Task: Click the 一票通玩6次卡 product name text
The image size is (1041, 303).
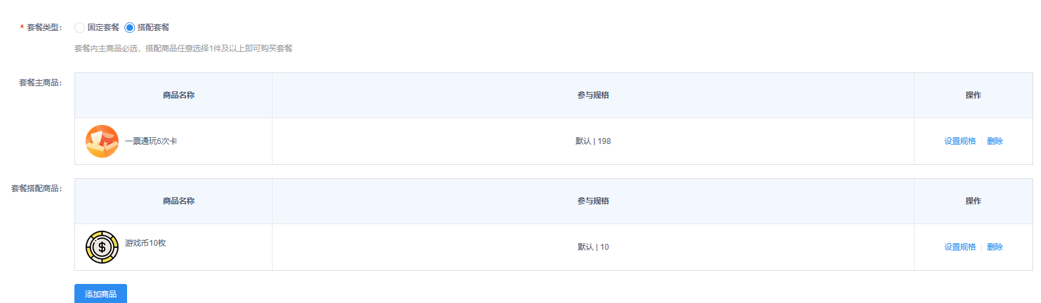Action: 151,141
